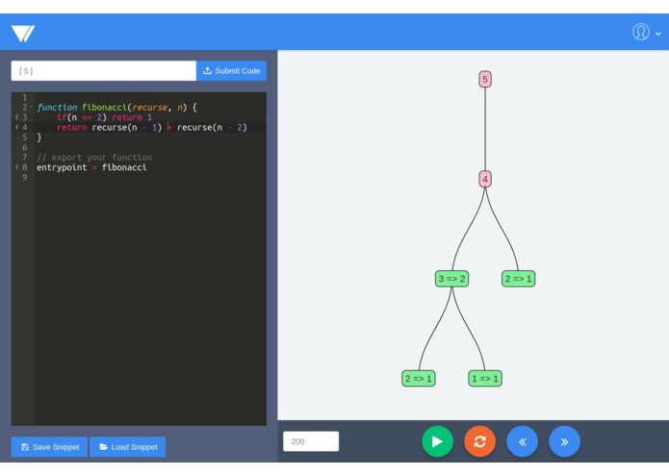Focus the speed input showing 200

[x=311, y=441]
